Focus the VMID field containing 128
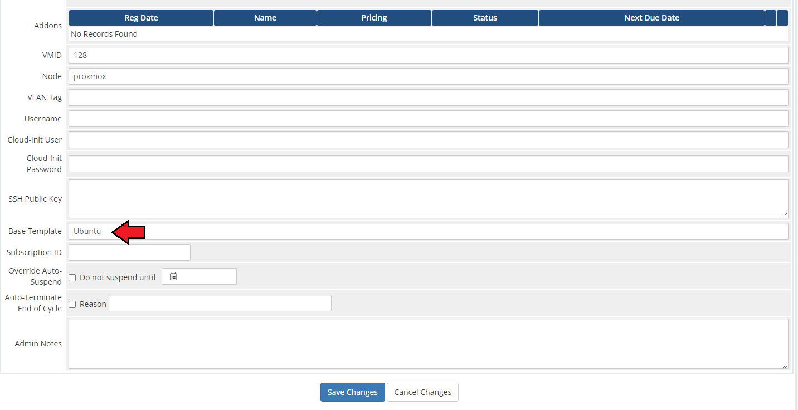Image resolution: width=798 pixels, height=410 pixels. click(x=428, y=55)
